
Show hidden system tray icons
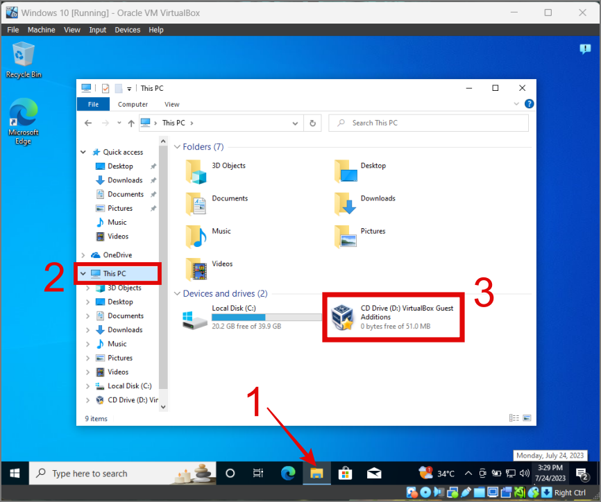(x=468, y=474)
